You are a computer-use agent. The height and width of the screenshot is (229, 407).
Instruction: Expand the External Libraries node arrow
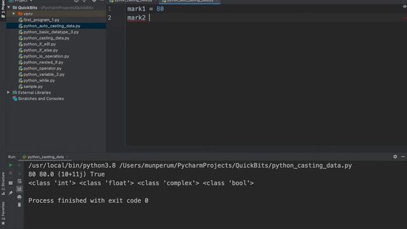[8, 92]
